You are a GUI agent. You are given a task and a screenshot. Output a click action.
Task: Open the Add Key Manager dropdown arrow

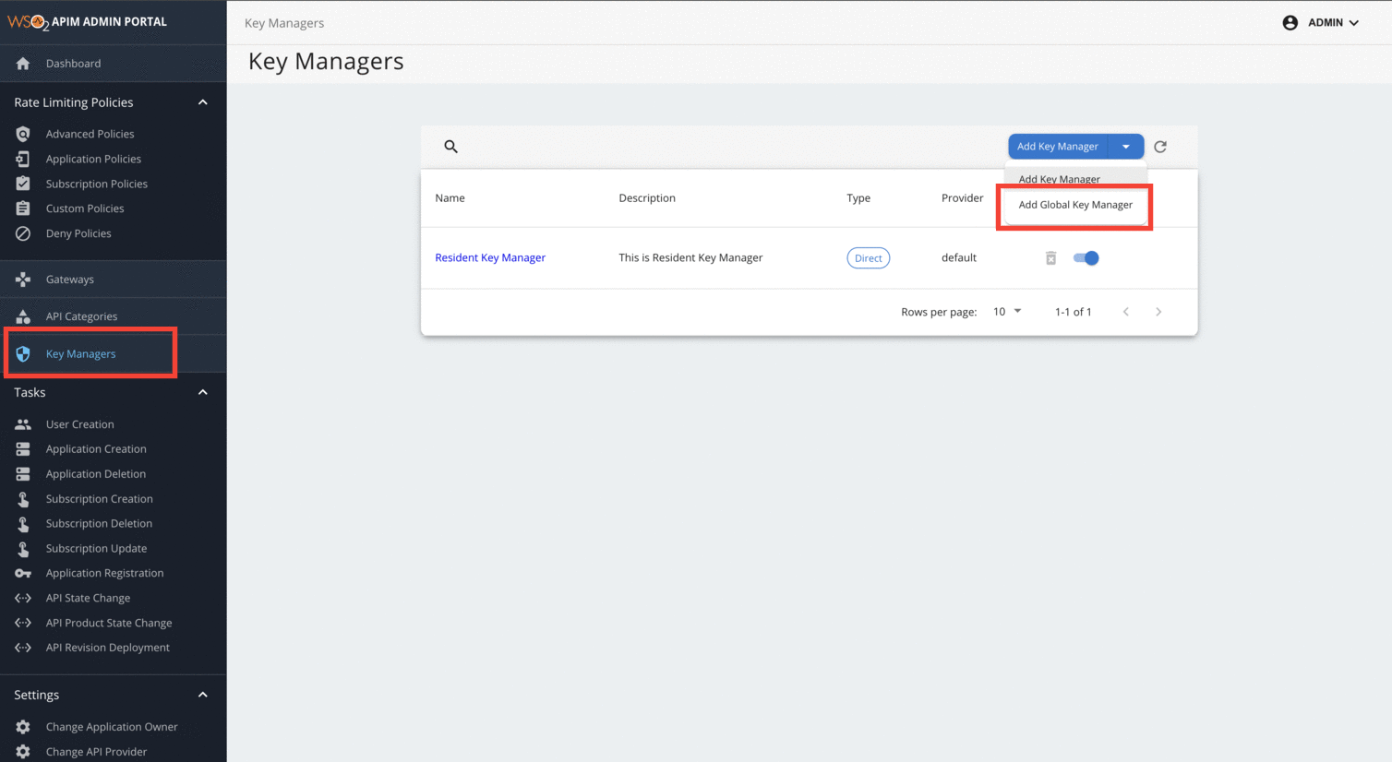[x=1125, y=147]
